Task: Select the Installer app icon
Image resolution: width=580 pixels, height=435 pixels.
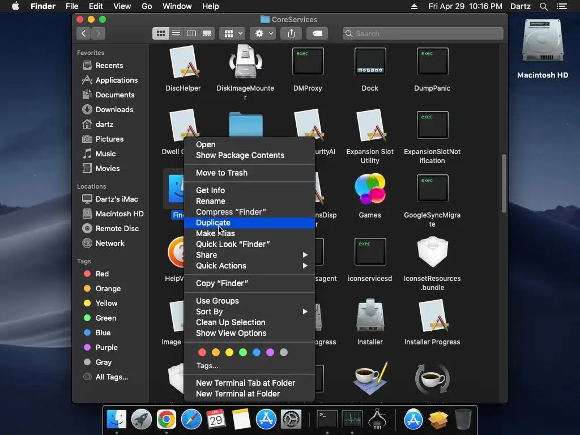Action: [x=370, y=315]
